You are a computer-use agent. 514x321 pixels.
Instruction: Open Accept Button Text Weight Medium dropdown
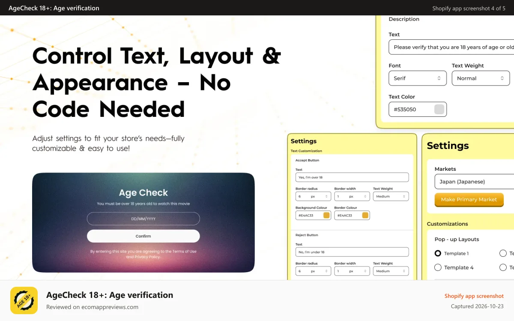point(391,196)
